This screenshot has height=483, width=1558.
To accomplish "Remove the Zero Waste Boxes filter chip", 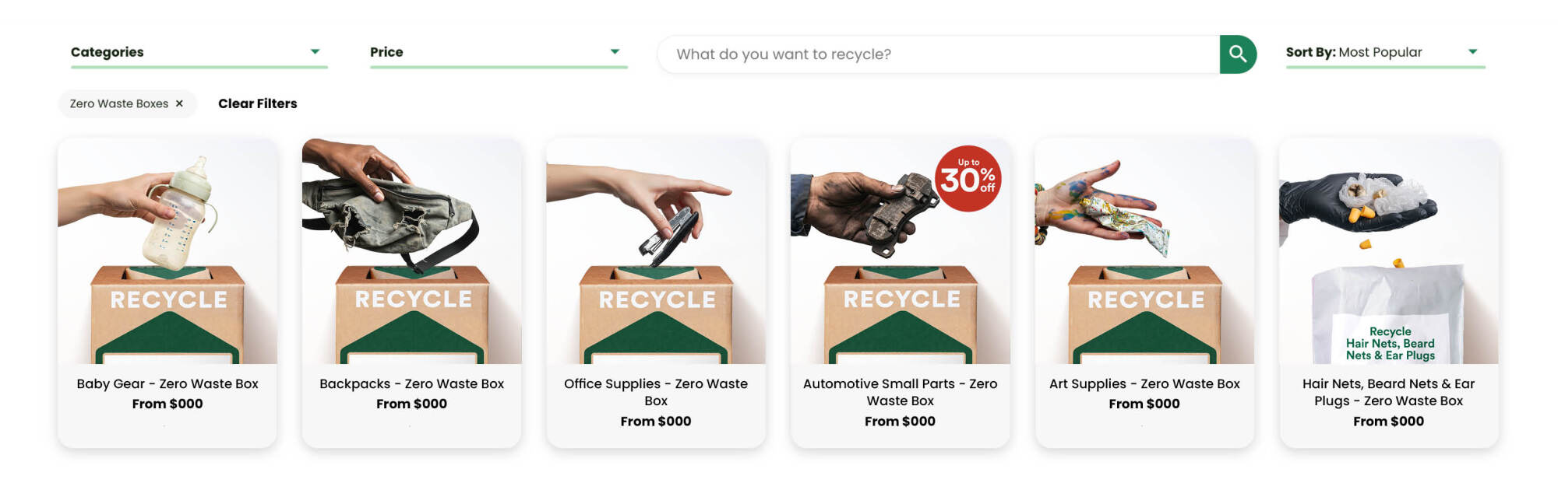I will tap(179, 103).
